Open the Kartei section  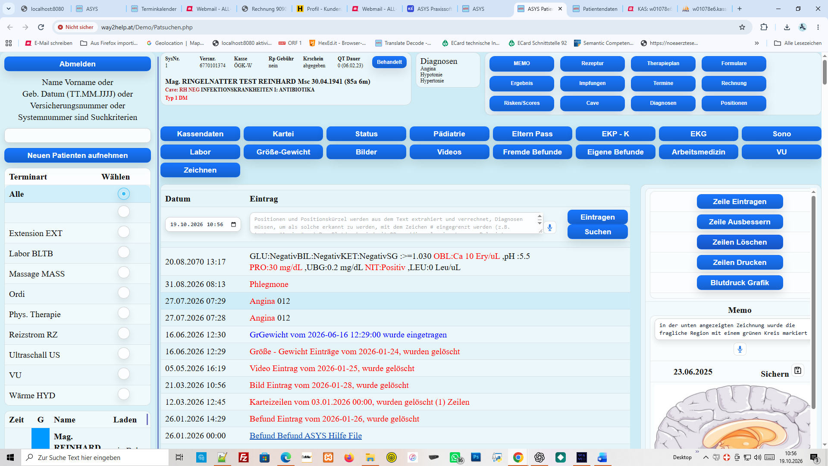283,134
